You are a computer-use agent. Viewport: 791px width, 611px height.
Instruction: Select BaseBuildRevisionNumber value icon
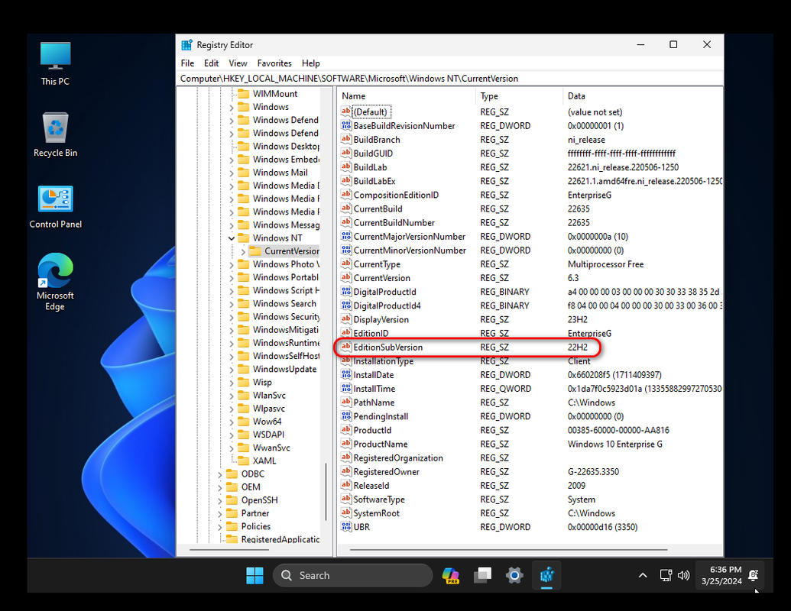[346, 125]
